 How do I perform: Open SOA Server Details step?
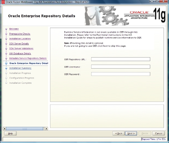[x=19, y=43]
